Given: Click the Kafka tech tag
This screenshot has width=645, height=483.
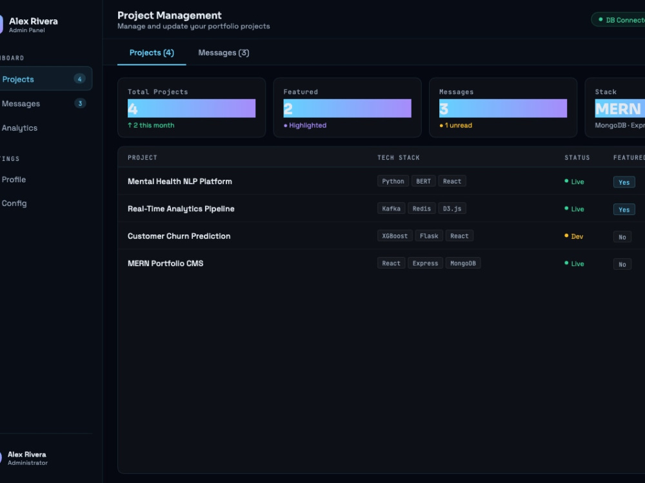Looking at the screenshot, I should (391, 209).
